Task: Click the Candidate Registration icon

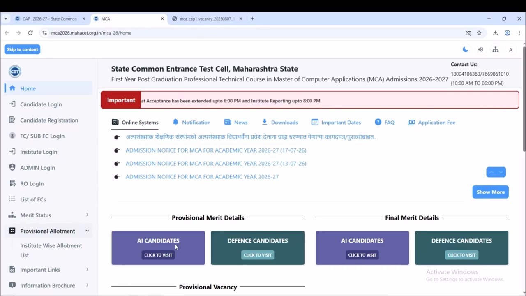Action: [12, 120]
